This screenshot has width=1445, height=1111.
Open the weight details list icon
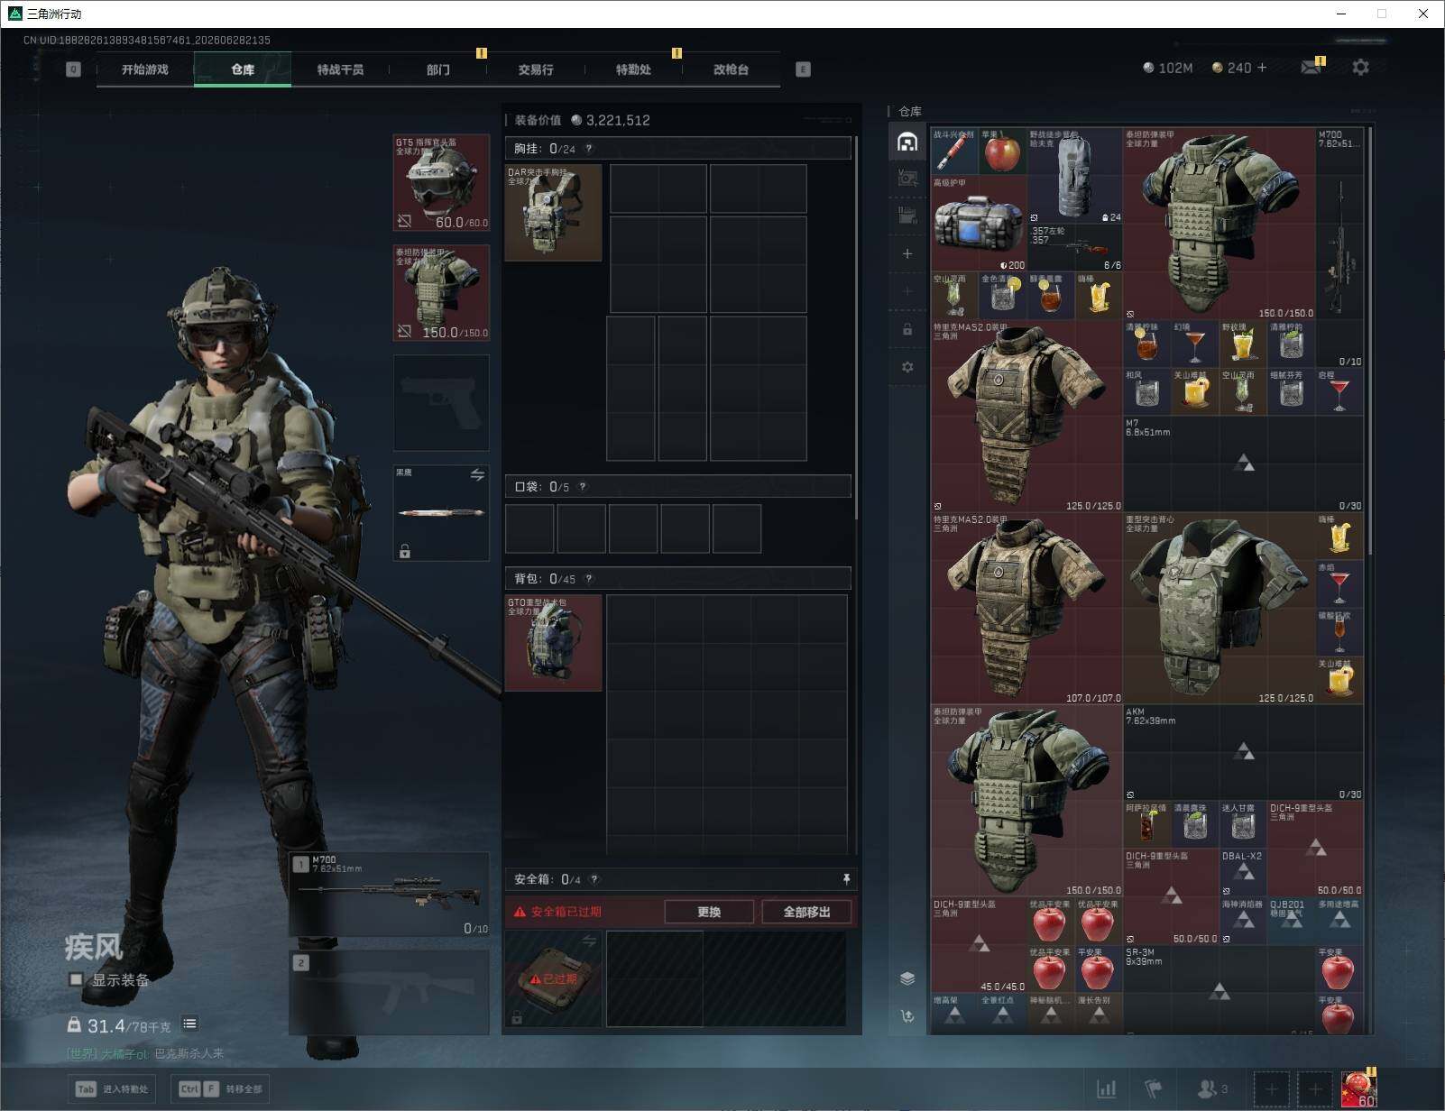tap(189, 1024)
